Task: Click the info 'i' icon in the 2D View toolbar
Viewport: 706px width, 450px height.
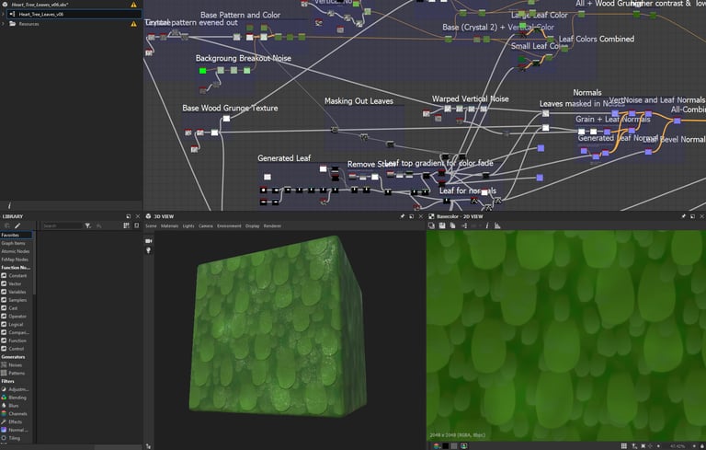Action: pyautogui.click(x=486, y=225)
